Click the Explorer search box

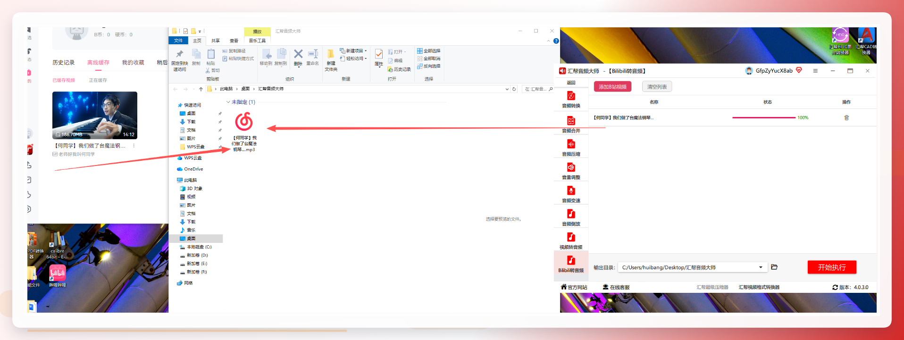pyautogui.click(x=538, y=89)
